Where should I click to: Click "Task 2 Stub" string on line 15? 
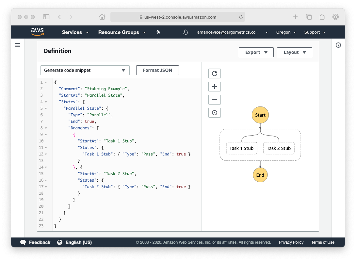pyautogui.click(x=119, y=174)
